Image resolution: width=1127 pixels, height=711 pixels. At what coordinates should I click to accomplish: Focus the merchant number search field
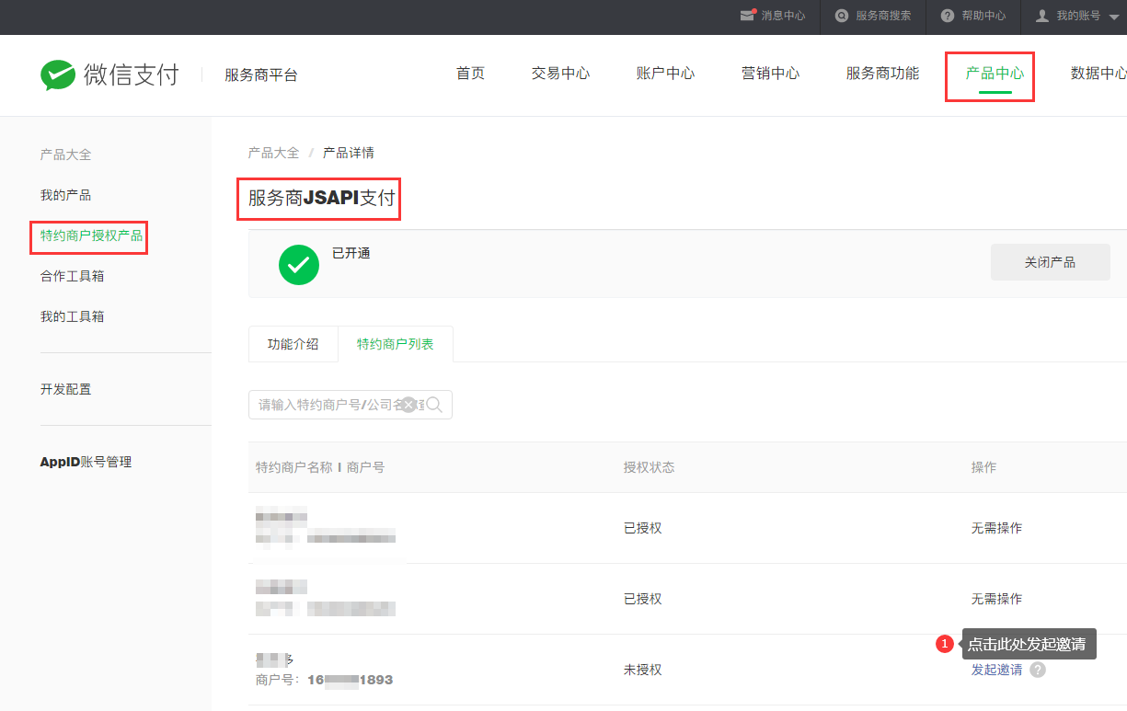pyautogui.click(x=351, y=405)
